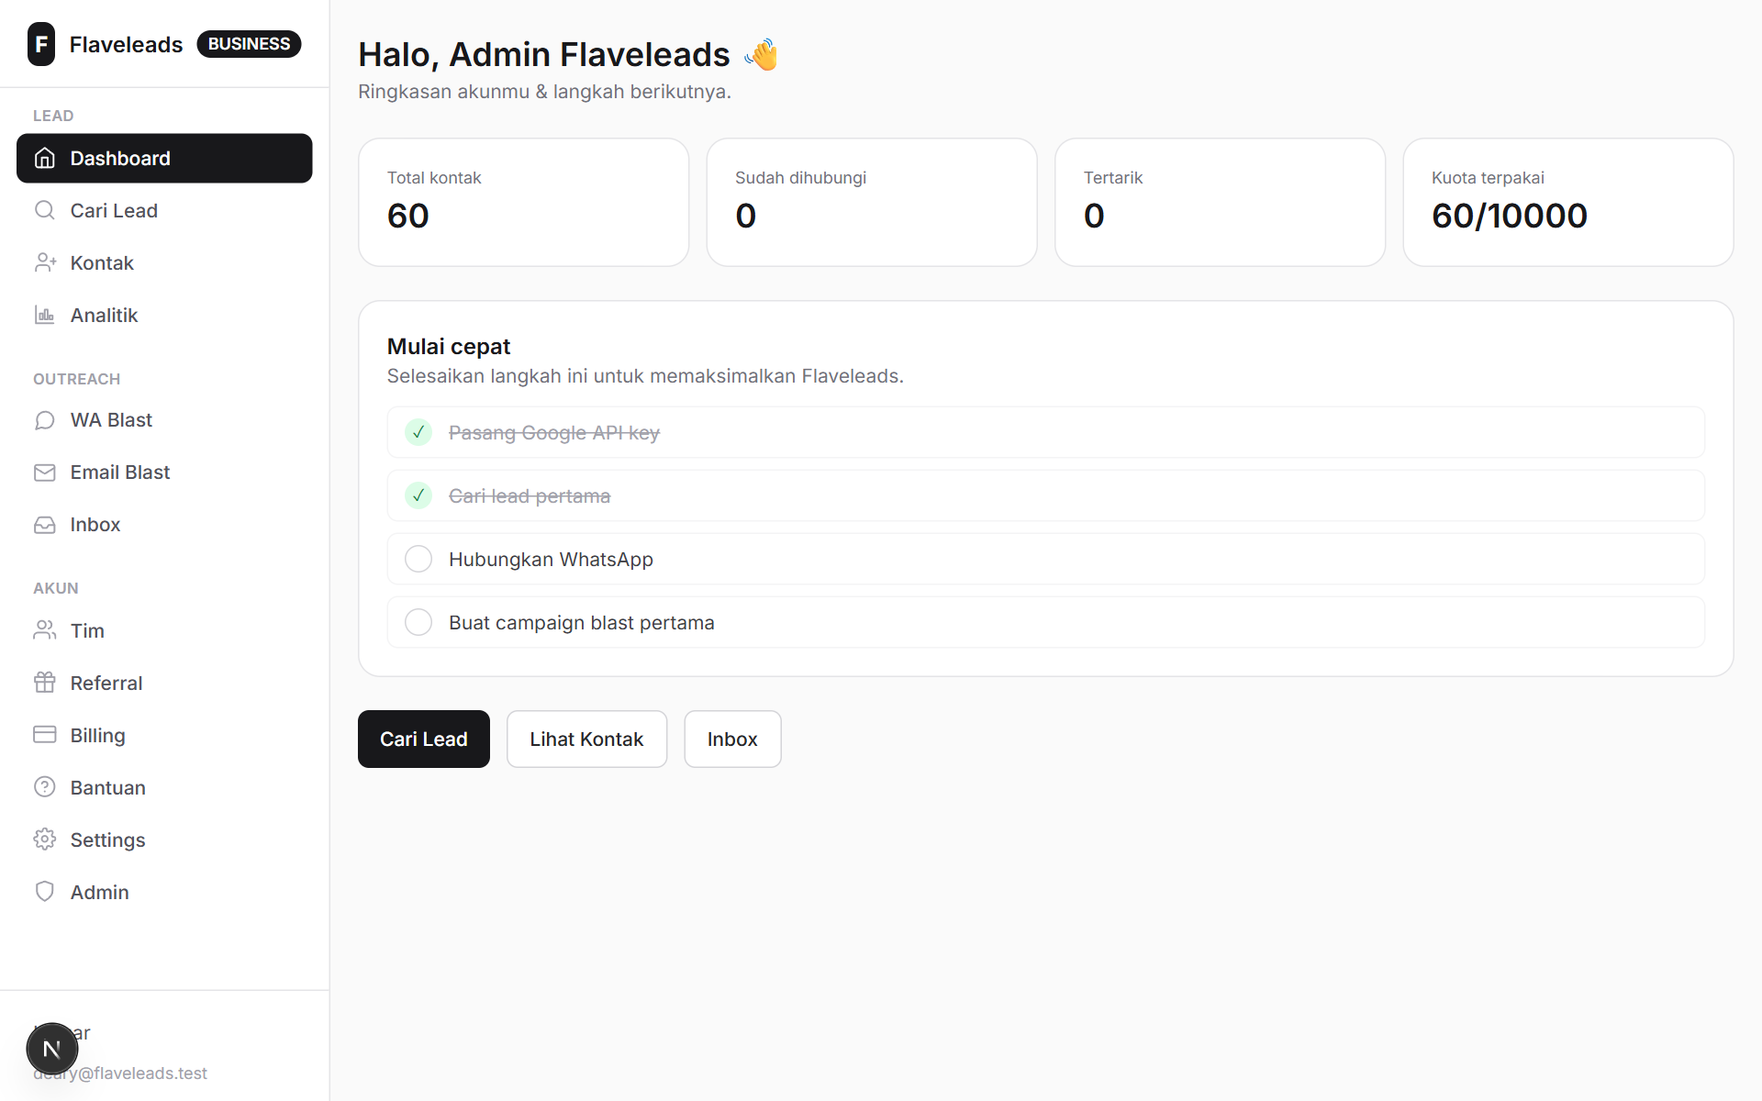Screen dimensions: 1762x1101
Task: Open the Bantuan help page
Action: point(164,787)
